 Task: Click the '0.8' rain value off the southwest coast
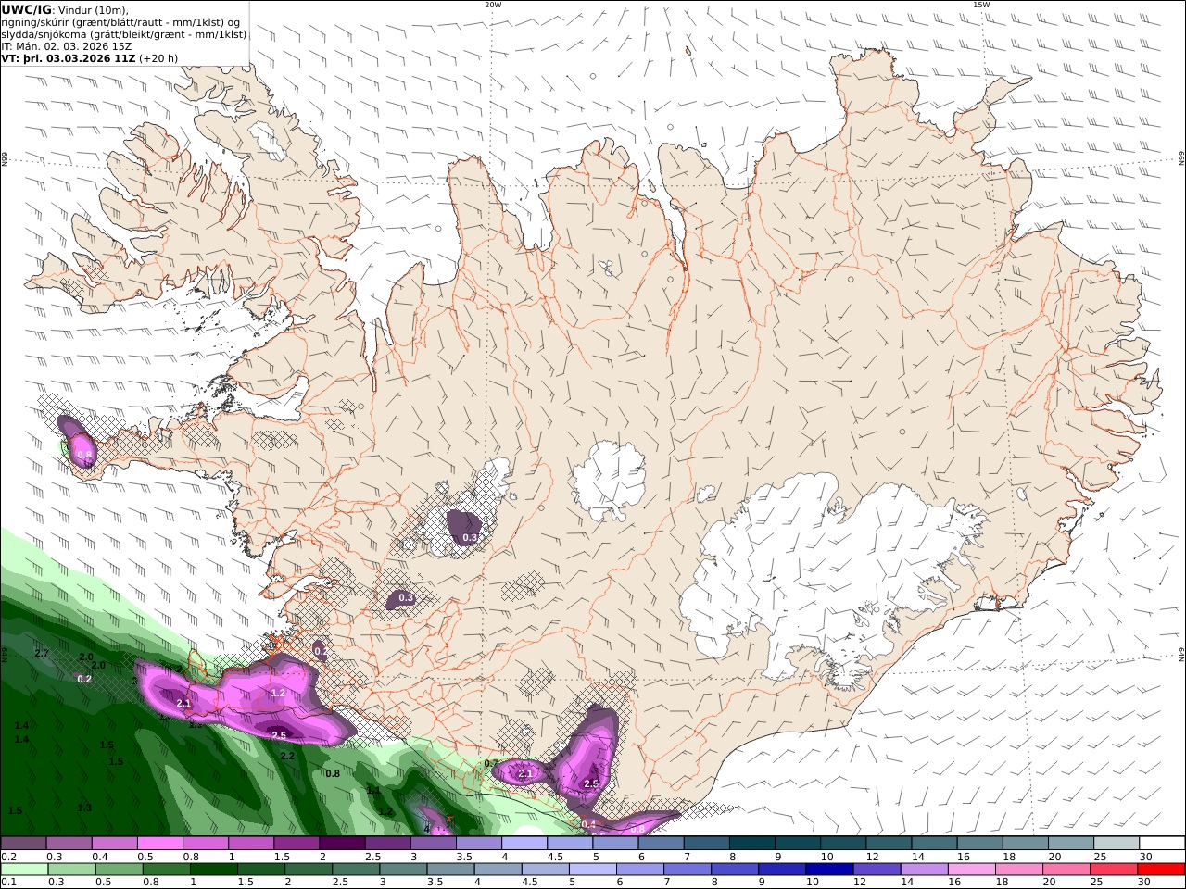(333, 773)
